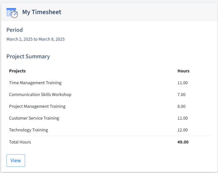Image resolution: width=218 pixels, height=173 pixels.
Task: Select Communication Skills Workshop project
Action: pyautogui.click(x=40, y=94)
